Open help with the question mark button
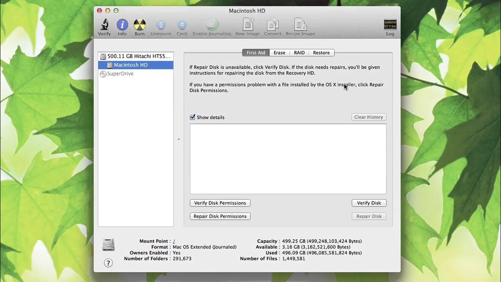Image resolution: width=501 pixels, height=282 pixels. point(108,263)
